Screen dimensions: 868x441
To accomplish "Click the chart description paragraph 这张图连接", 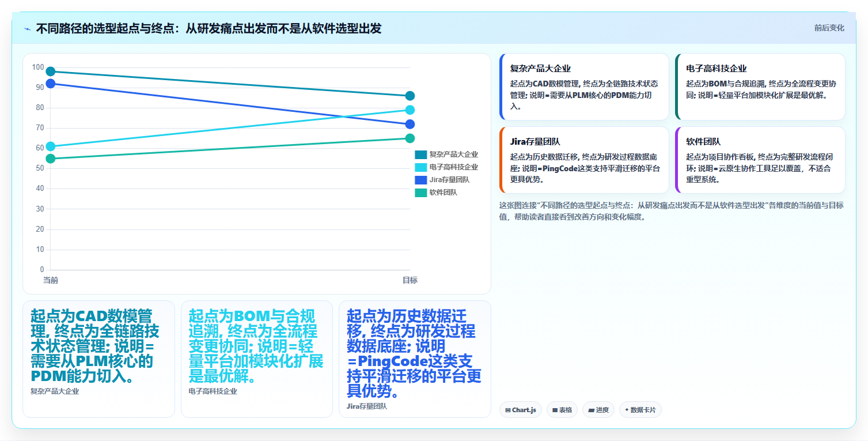I will click(672, 211).
